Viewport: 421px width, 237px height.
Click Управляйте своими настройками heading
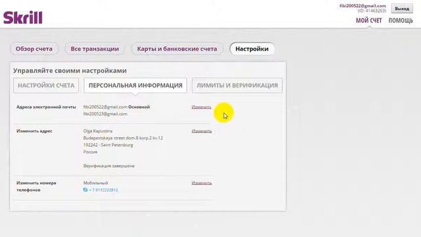[x=70, y=70]
